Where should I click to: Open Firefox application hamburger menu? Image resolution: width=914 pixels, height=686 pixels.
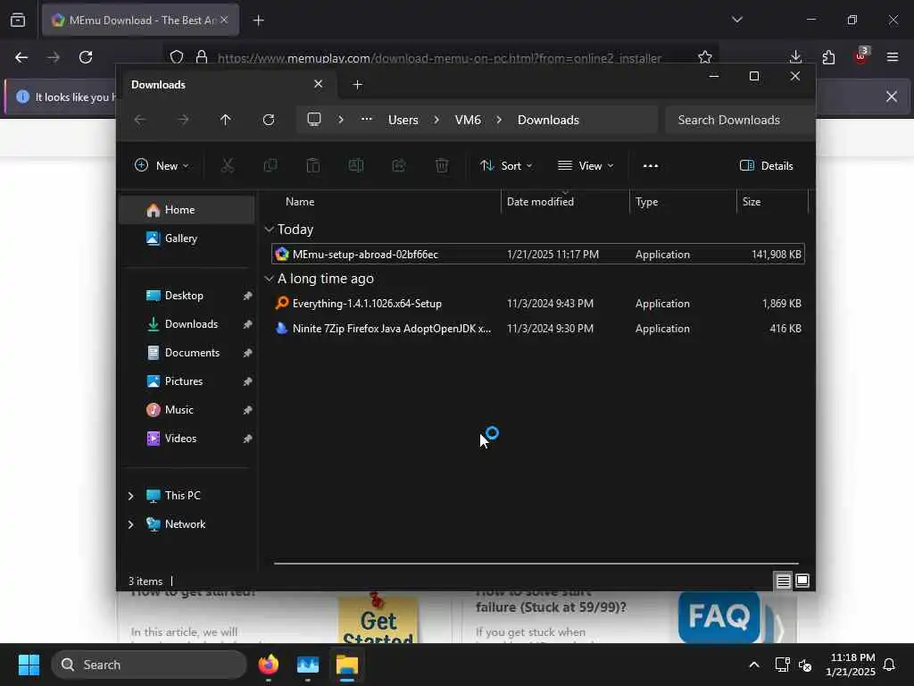point(893,57)
